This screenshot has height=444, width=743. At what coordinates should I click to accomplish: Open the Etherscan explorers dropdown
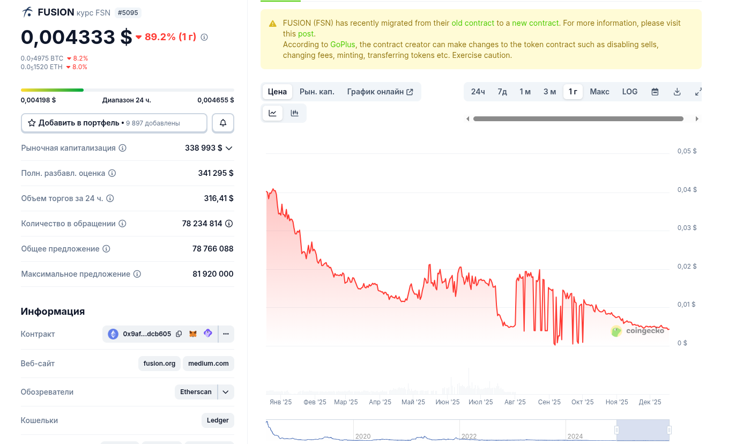[x=226, y=392]
